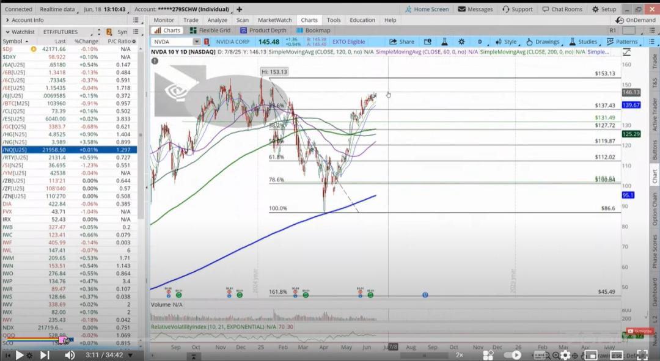Open the video player settings gear
The image size is (660, 361).
coord(565,355)
